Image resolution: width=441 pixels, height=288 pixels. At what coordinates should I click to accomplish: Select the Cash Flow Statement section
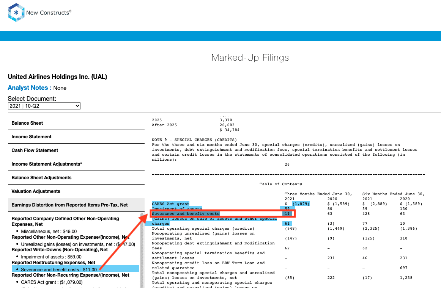tap(76, 150)
